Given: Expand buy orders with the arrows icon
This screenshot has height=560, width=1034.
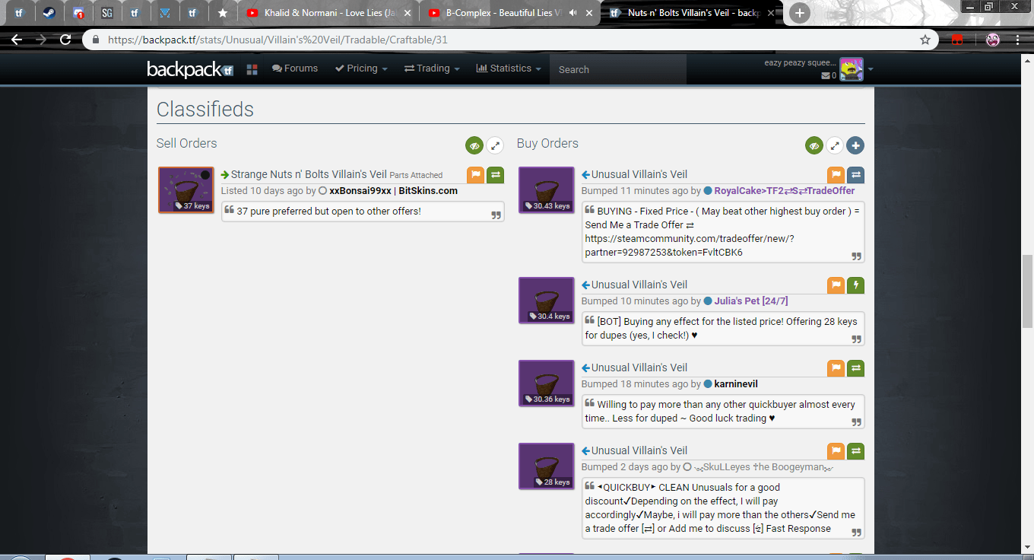Looking at the screenshot, I should [835, 145].
